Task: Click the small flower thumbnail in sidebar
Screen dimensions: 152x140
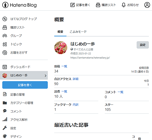Action: click(x=5, y=75)
